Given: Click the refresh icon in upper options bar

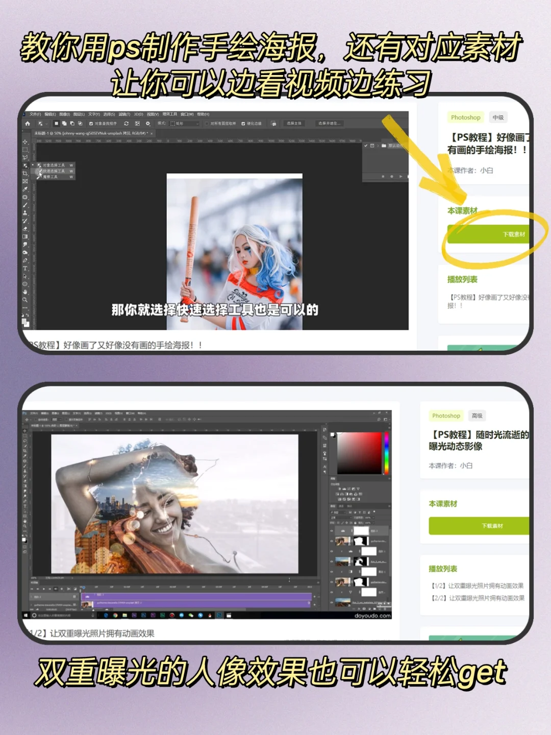Looking at the screenshot, I should pyautogui.click(x=126, y=124).
